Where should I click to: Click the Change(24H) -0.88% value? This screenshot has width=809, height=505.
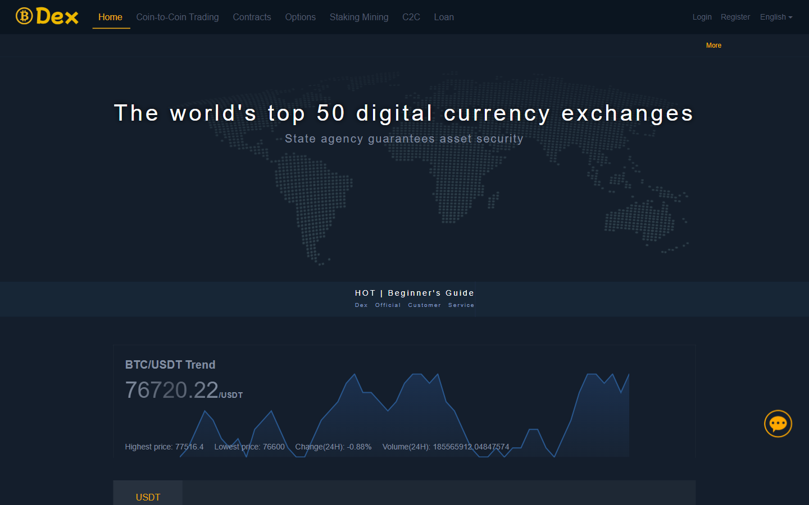coord(333,447)
